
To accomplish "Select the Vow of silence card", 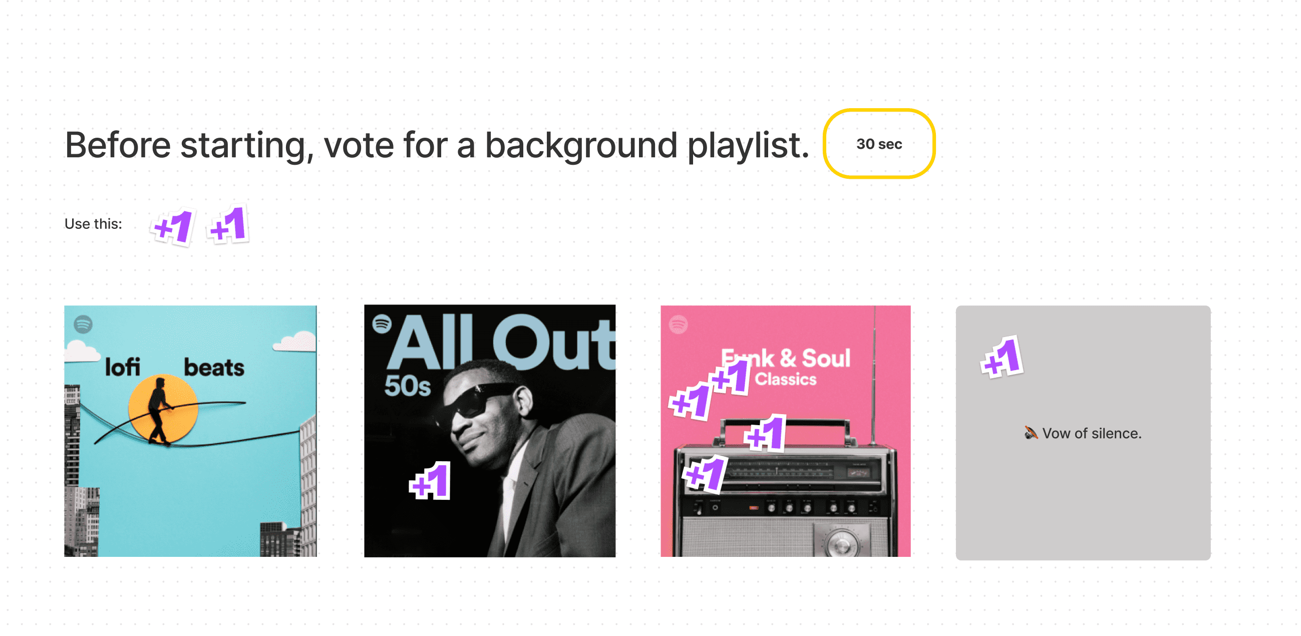I will pyautogui.click(x=1083, y=432).
